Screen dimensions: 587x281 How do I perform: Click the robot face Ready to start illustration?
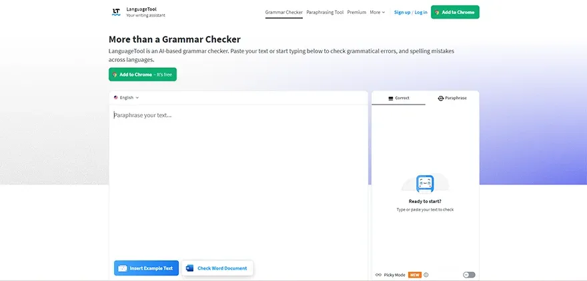tap(425, 184)
